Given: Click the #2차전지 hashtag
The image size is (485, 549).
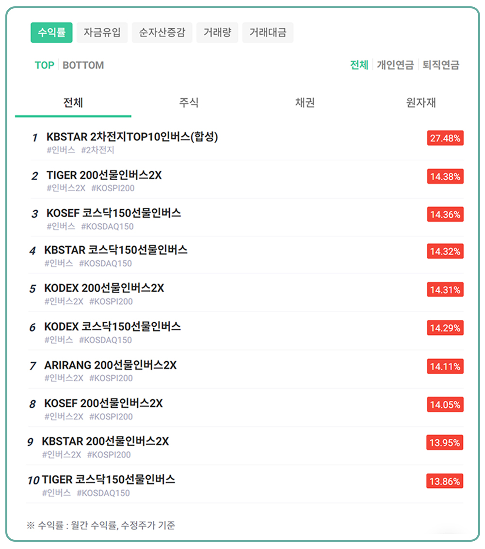Looking at the screenshot, I should [97, 150].
